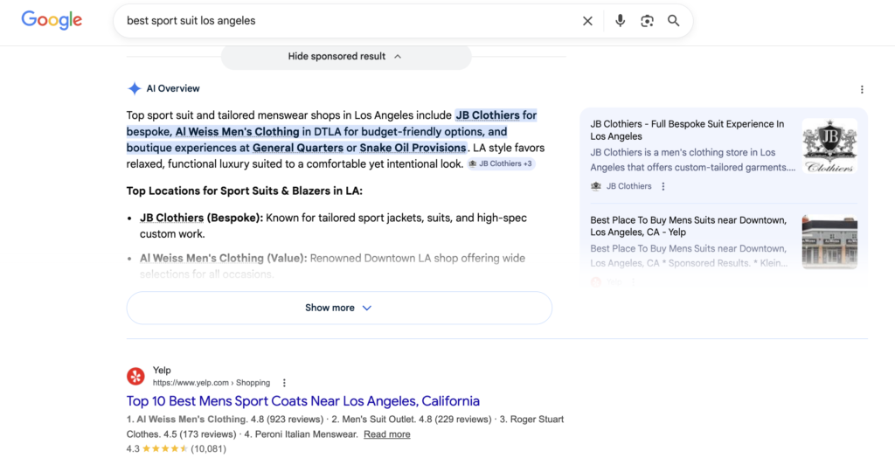The image size is (895, 458).
Task: Open three-dot menu beside JB Clothiers source
Action: point(663,186)
